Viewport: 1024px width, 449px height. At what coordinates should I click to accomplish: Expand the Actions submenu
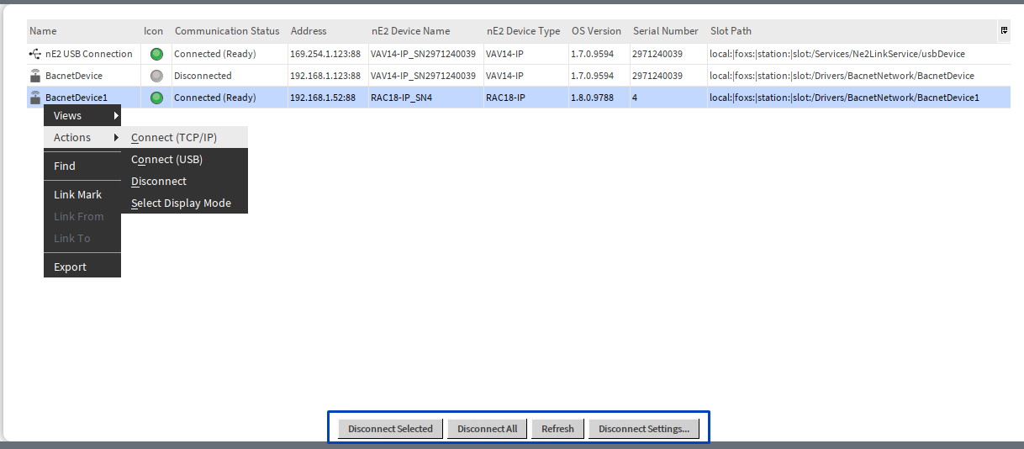tap(82, 137)
